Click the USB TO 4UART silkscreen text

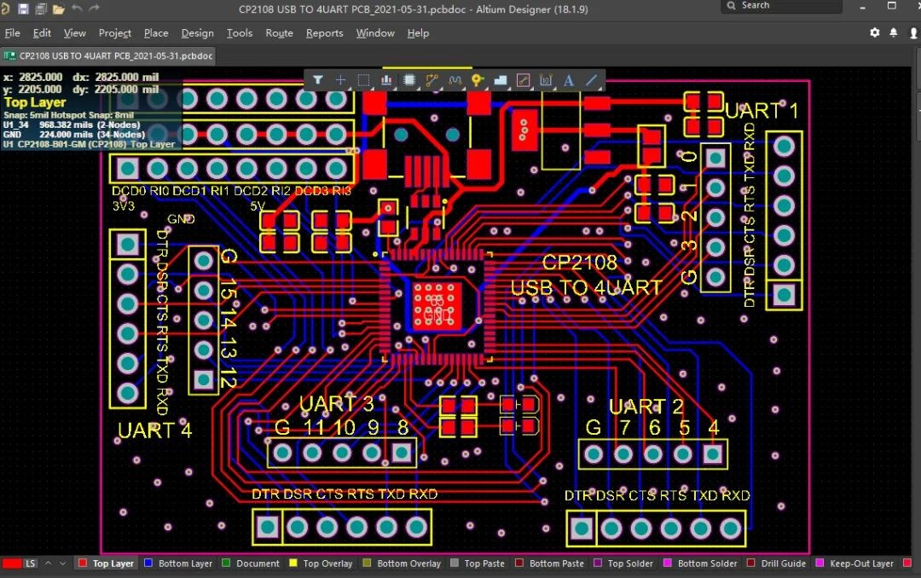click(x=587, y=288)
